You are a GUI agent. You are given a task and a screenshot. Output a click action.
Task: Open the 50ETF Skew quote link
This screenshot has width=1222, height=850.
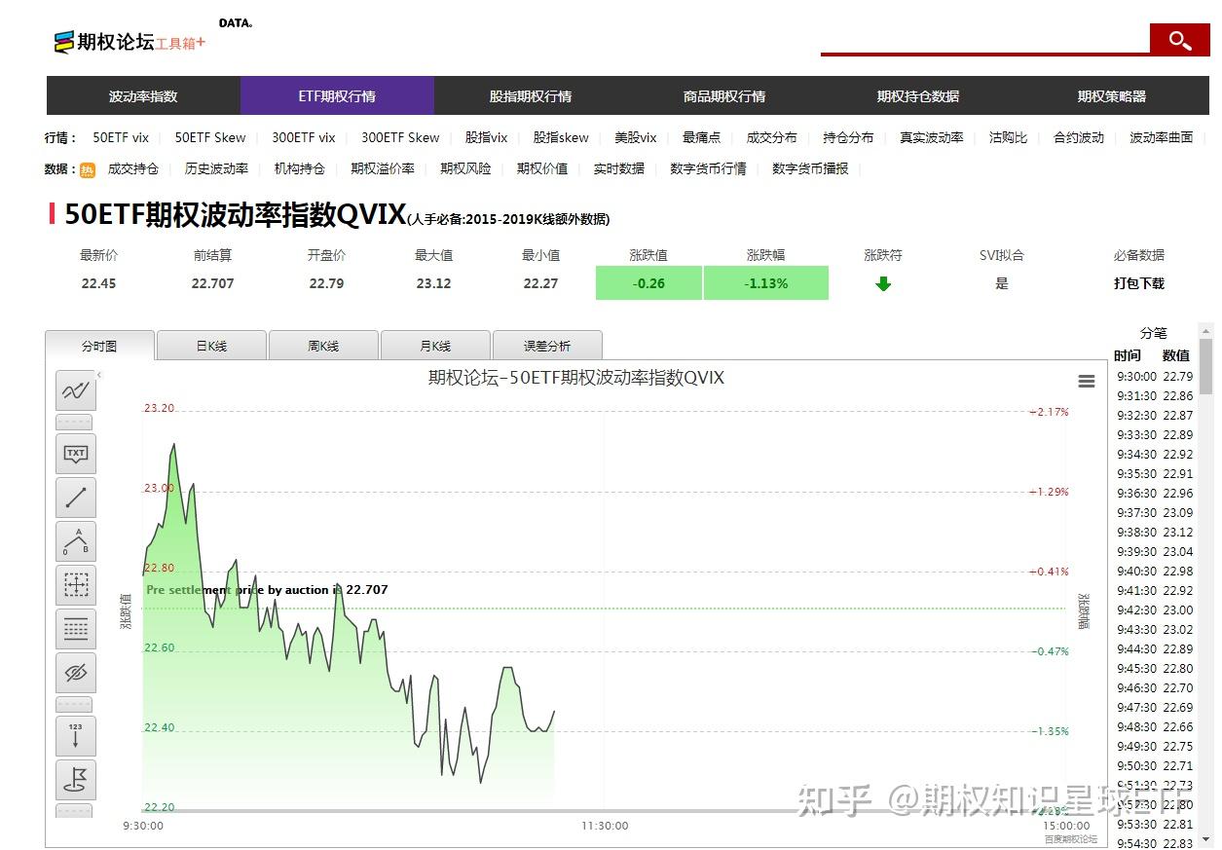[x=210, y=137]
